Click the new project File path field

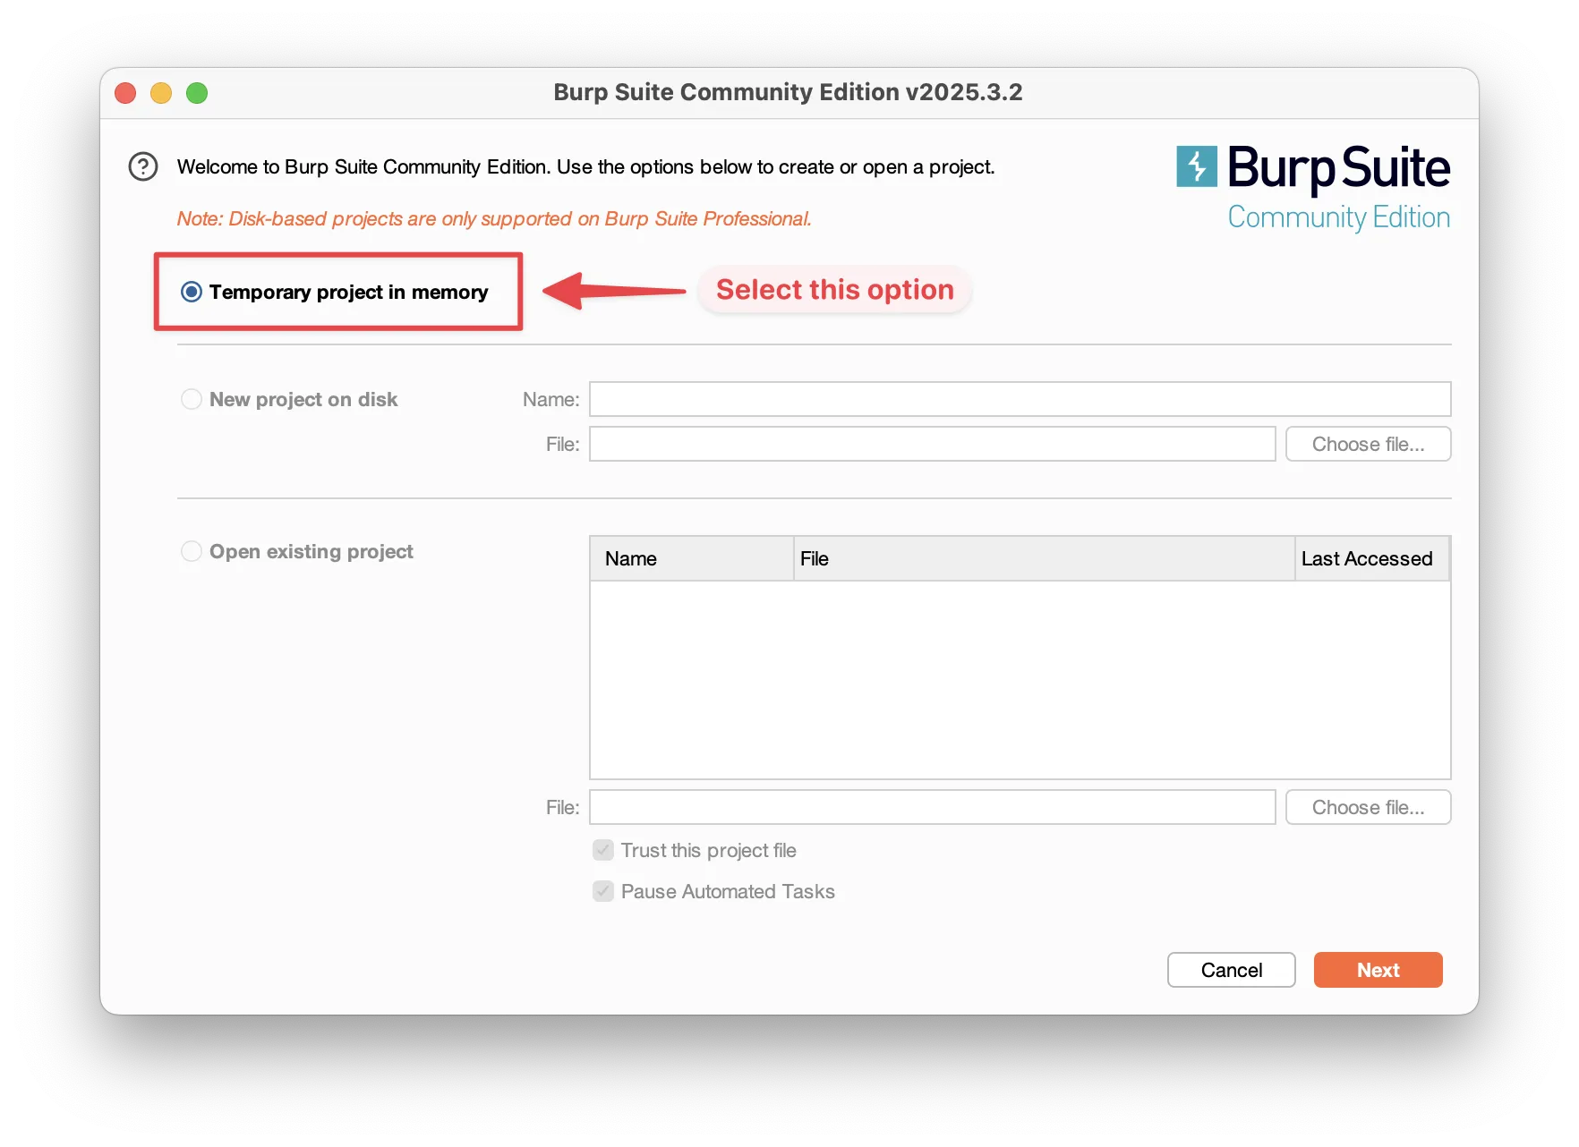coord(931,445)
